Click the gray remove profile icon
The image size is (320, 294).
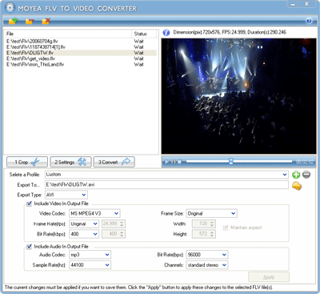(306, 175)
